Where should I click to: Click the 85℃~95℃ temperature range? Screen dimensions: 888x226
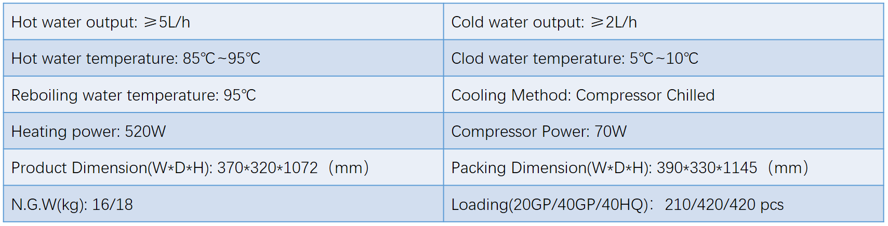tap(221, 59)
